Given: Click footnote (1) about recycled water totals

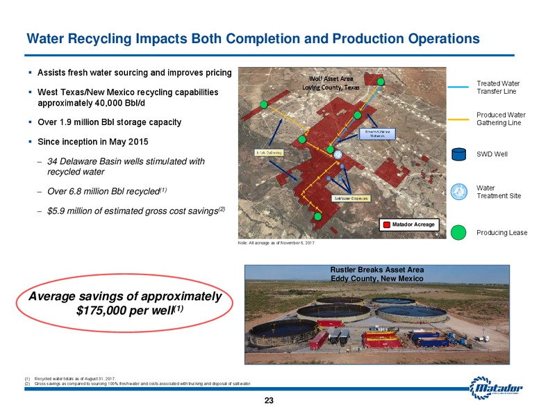Looking at the screenshot, I should click(x=70, y=379).
